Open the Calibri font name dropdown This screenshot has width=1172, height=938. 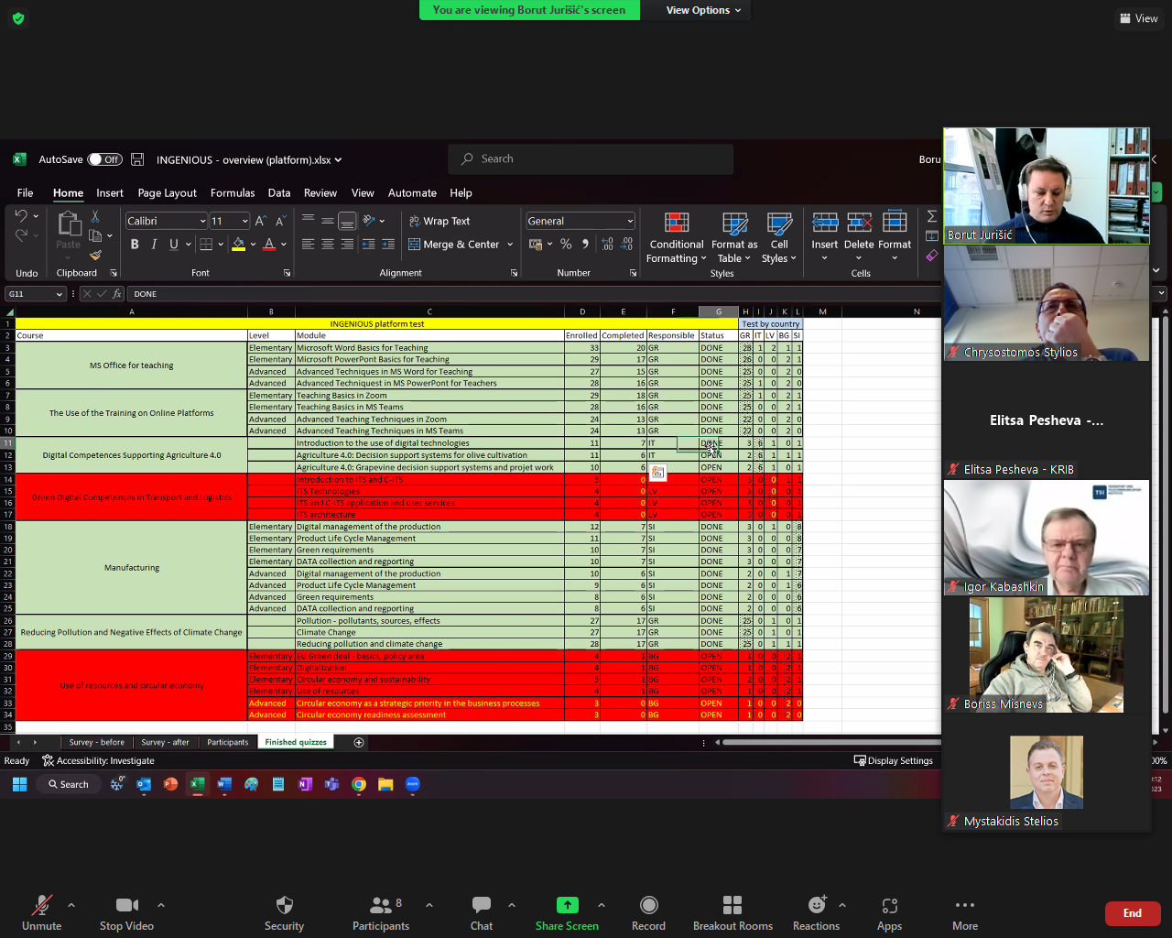pos(202,221)
